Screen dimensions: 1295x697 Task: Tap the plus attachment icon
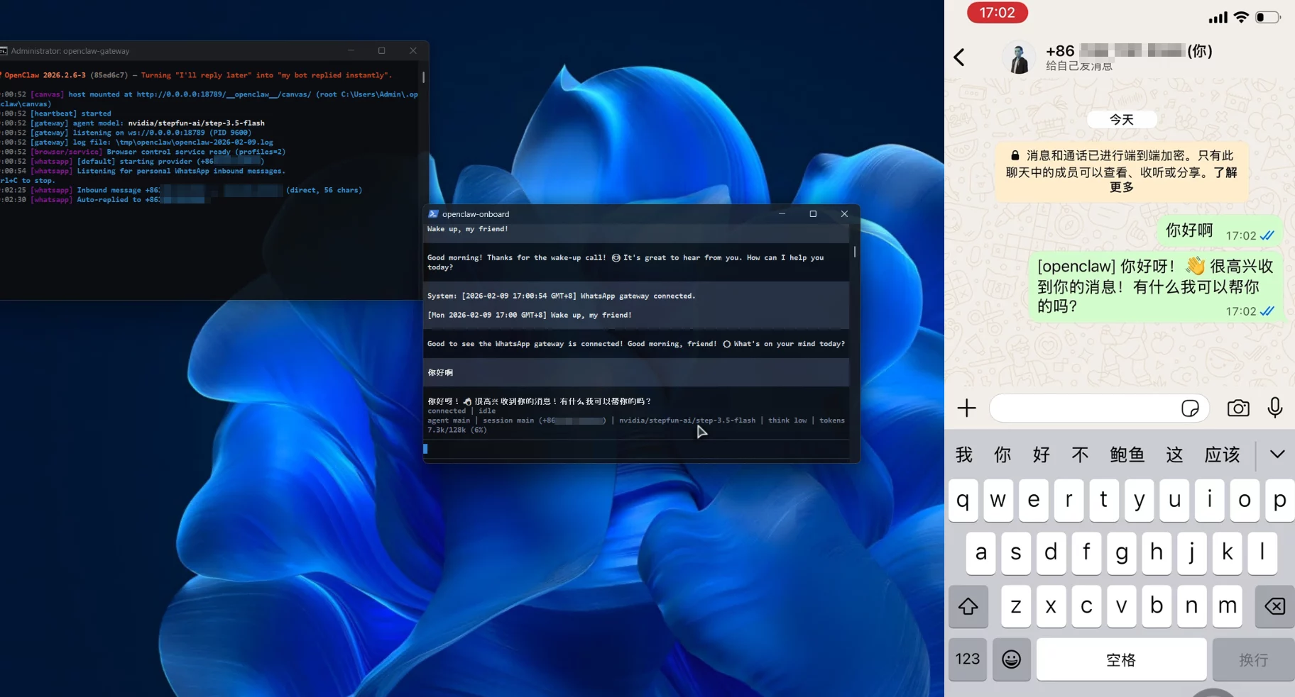[x=966, y=408]
